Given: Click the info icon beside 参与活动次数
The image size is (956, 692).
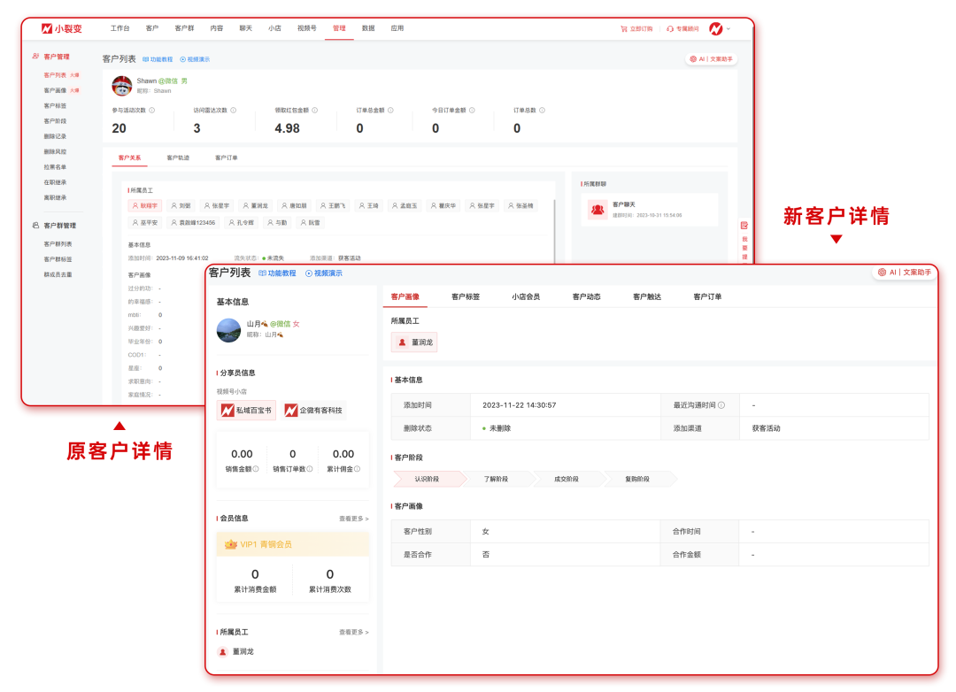Looking at the screenshot, I should [152, 111].
